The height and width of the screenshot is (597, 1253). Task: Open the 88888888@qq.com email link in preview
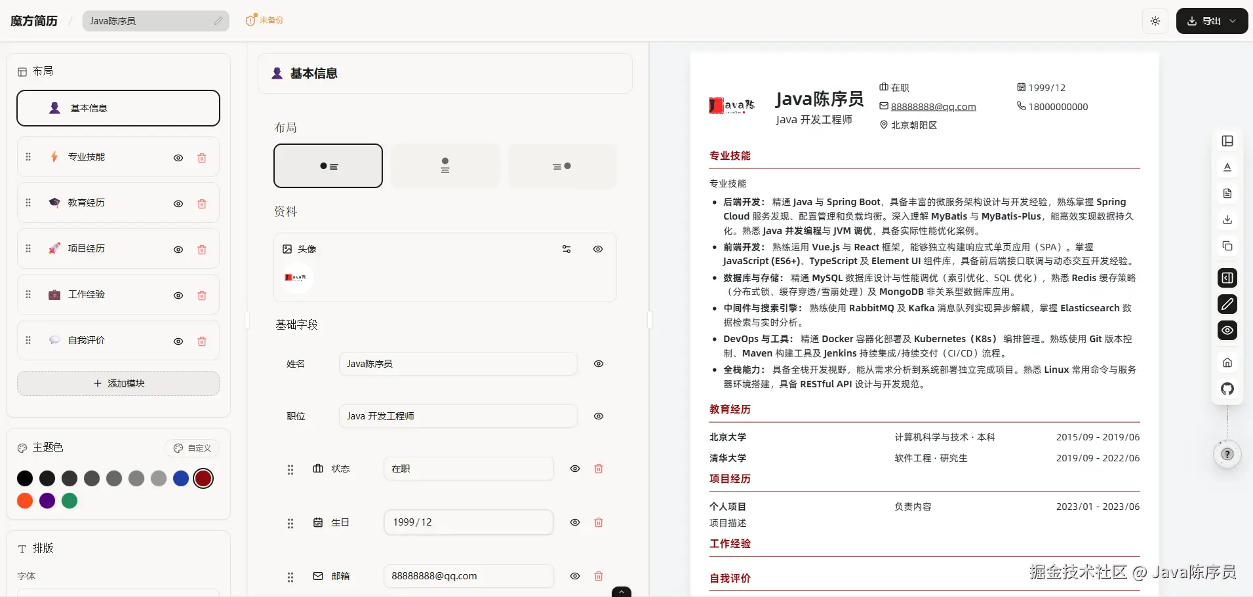(933, 107)
